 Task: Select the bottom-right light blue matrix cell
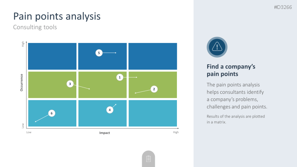(153, 113)
